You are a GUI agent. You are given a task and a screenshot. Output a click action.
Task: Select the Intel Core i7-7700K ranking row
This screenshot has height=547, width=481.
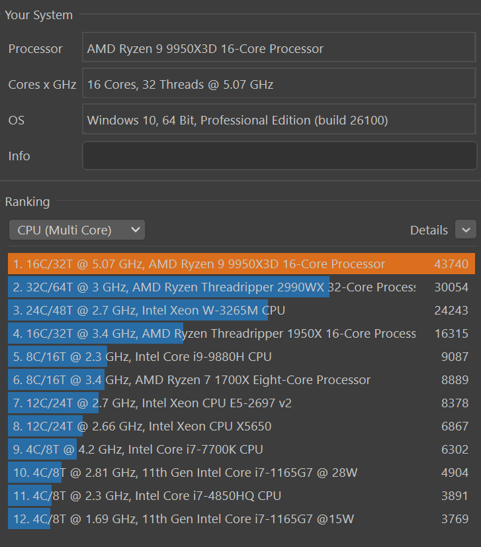(241, 449)
